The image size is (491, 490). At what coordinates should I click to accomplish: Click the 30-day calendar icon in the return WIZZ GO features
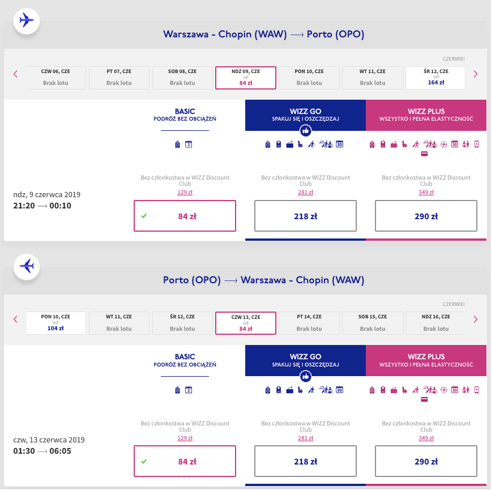click(x=340, y=390)
